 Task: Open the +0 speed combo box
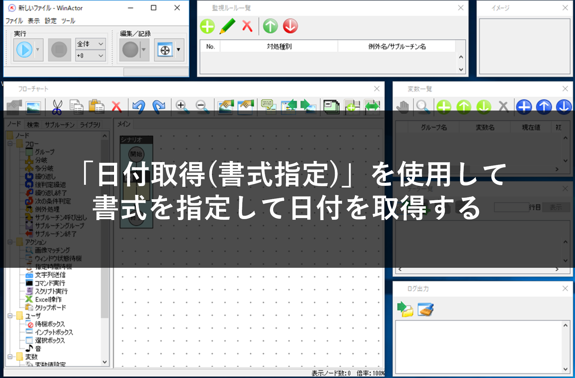pos(91,56)
